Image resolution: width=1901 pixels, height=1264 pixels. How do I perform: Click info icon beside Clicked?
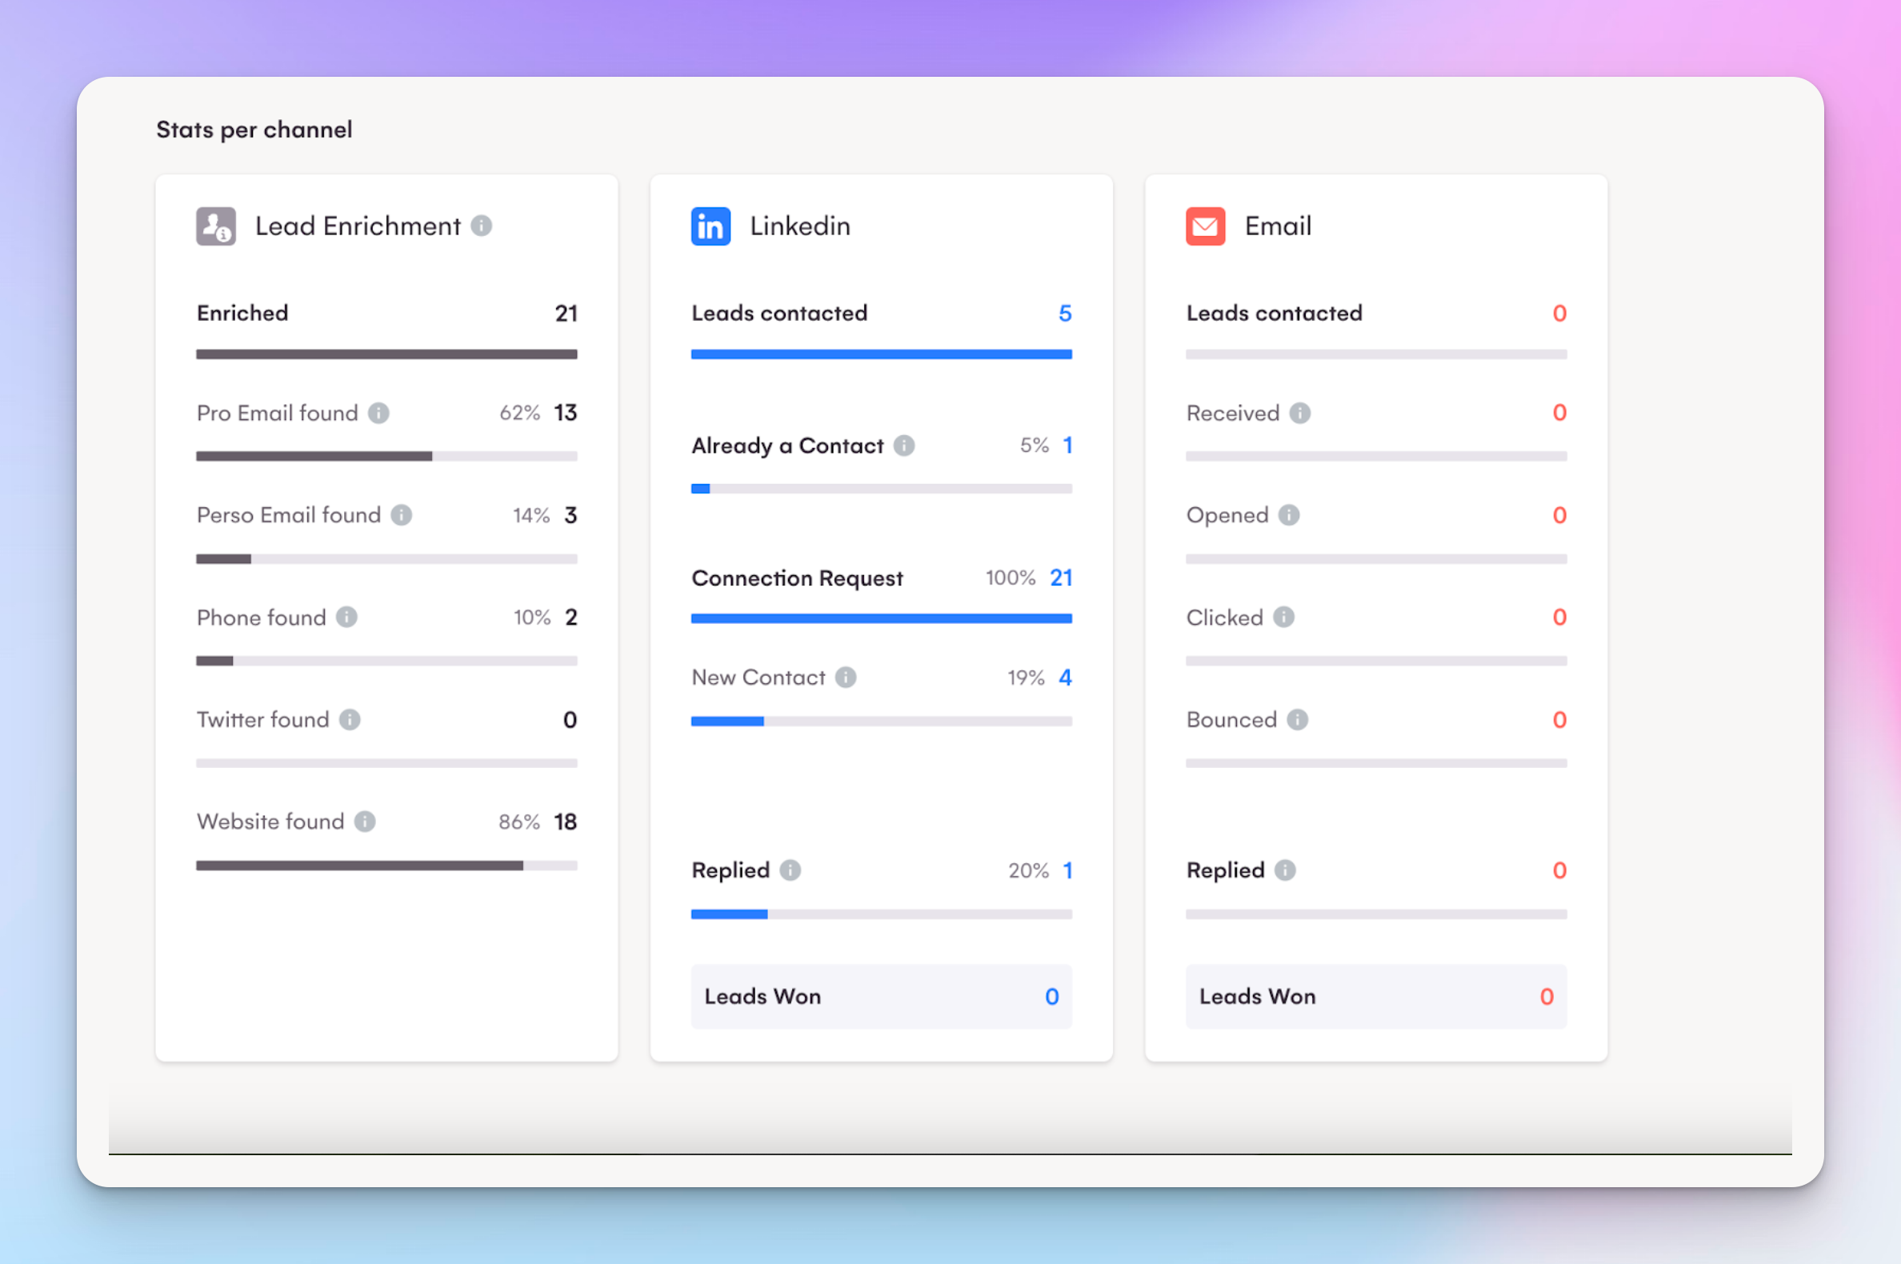(1283, 618)
